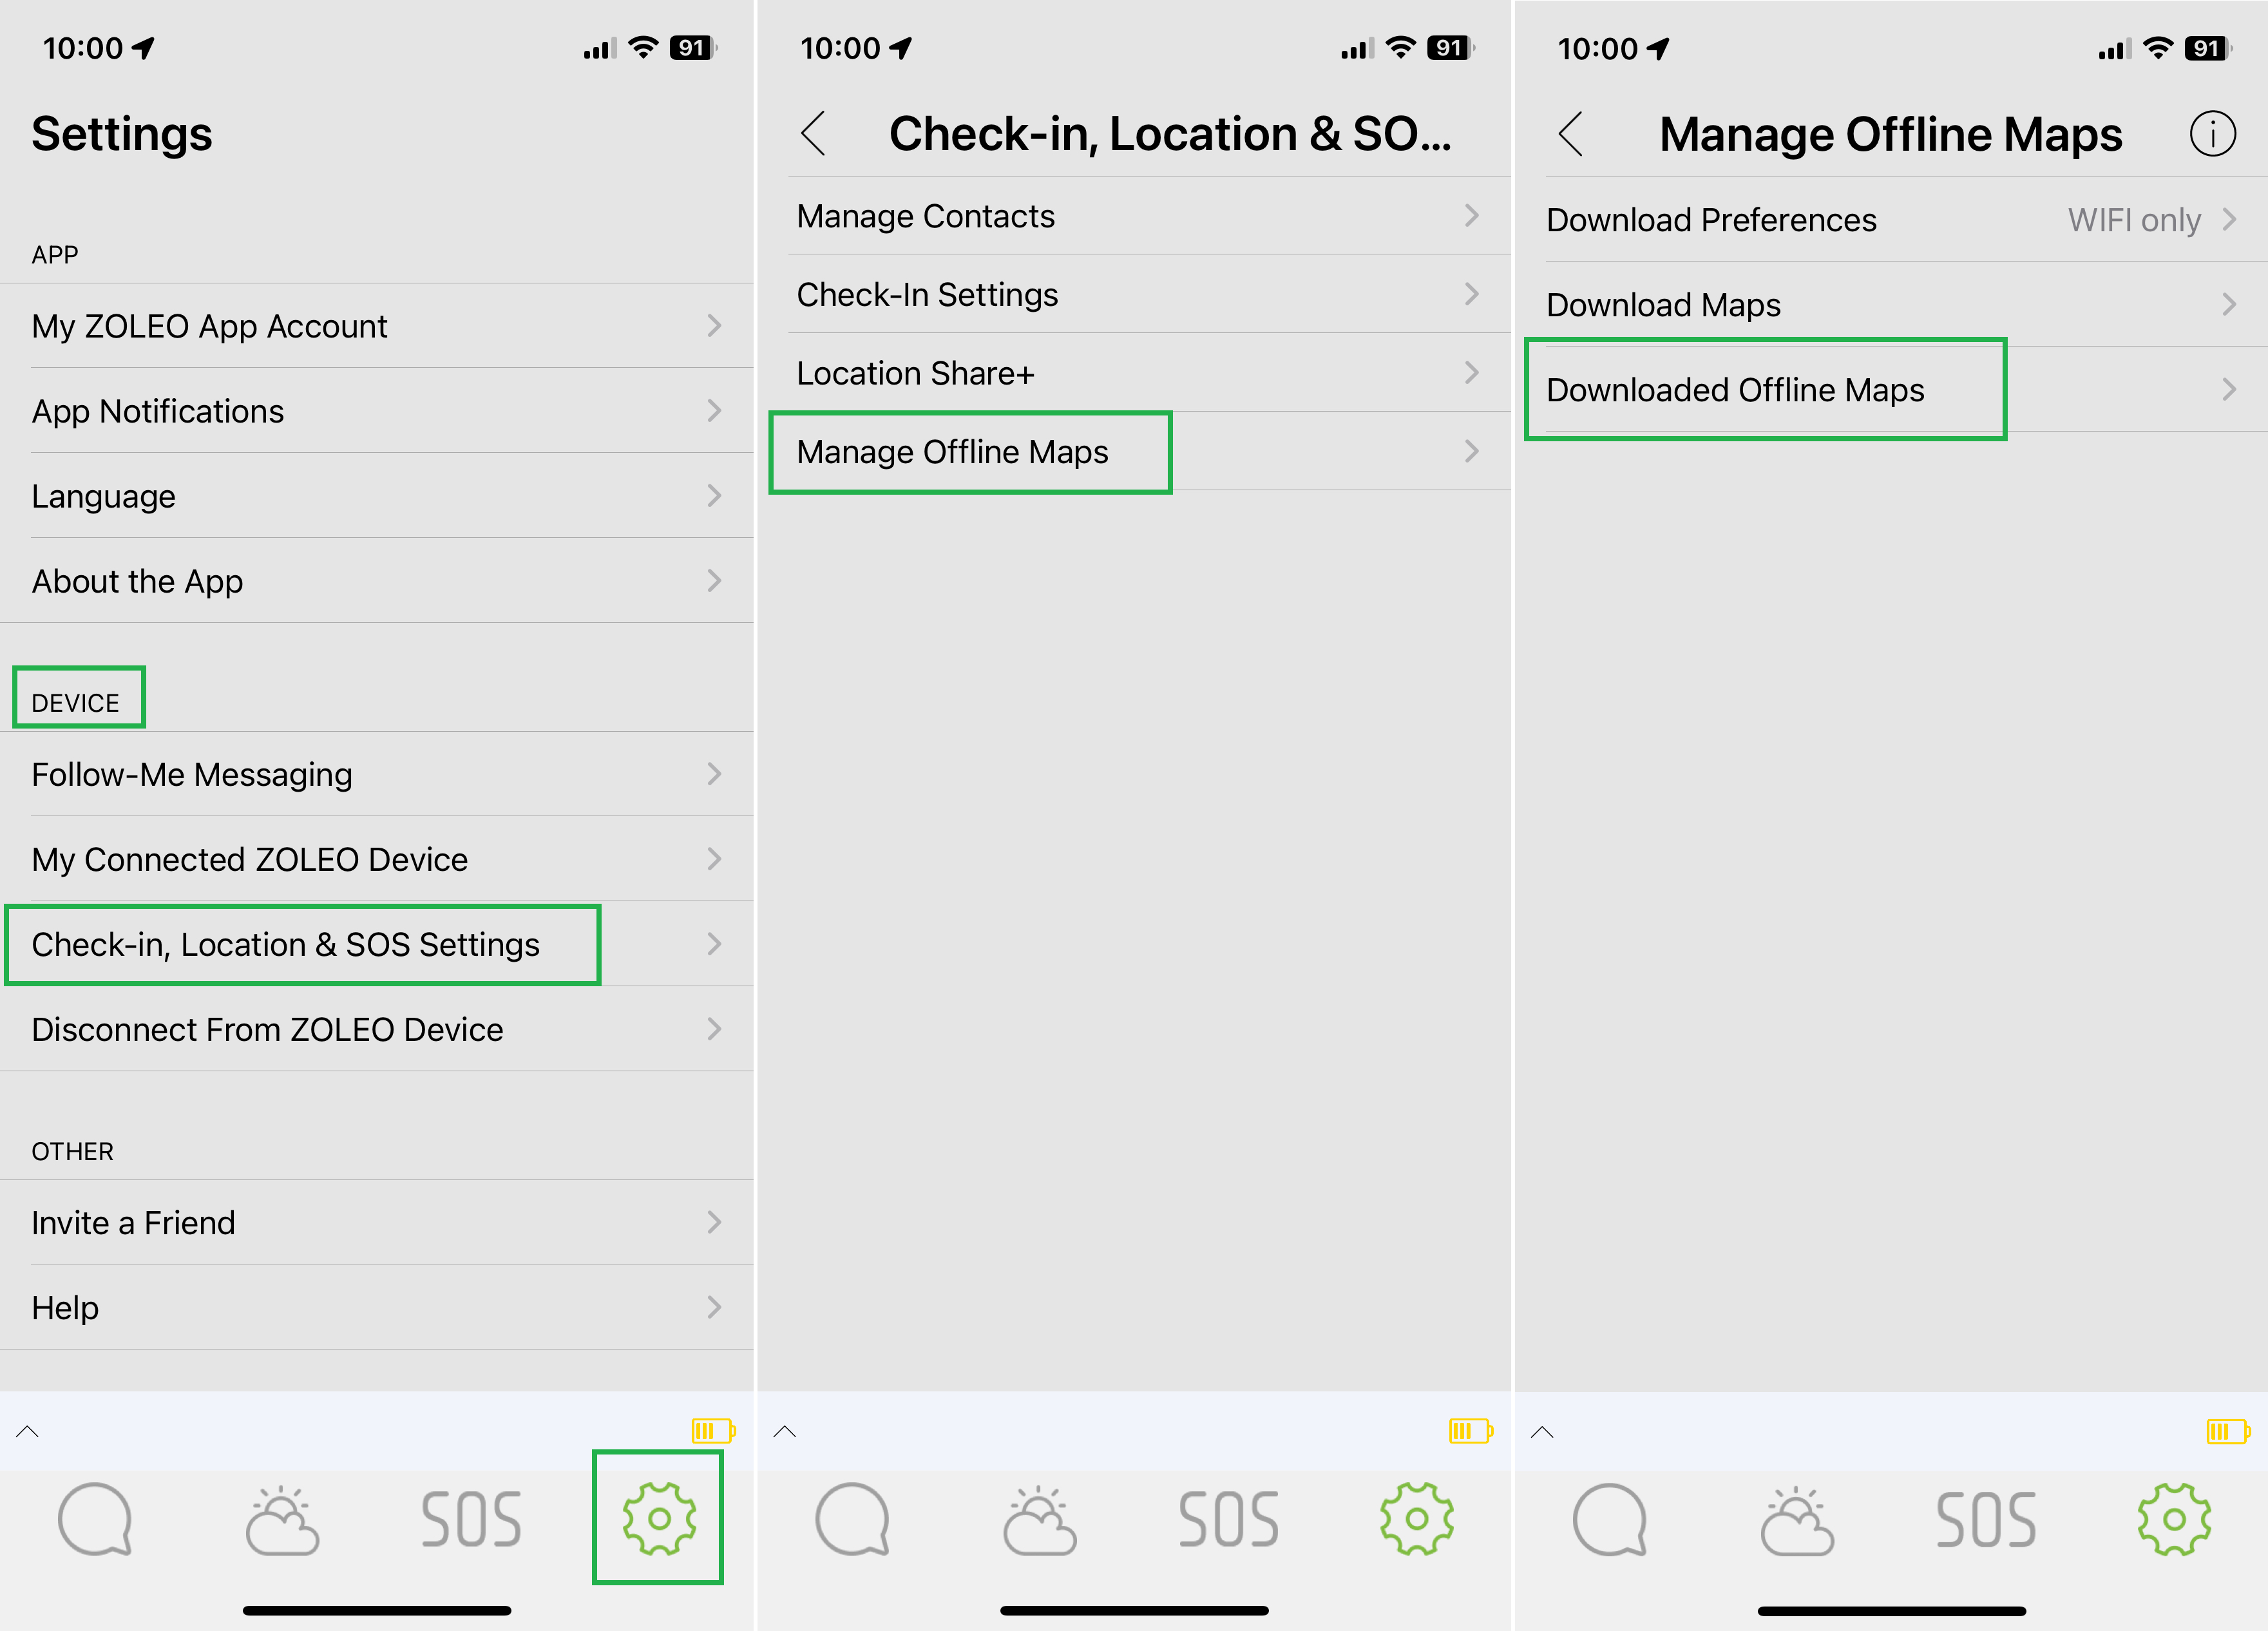Open Language setting

[377, 496]
